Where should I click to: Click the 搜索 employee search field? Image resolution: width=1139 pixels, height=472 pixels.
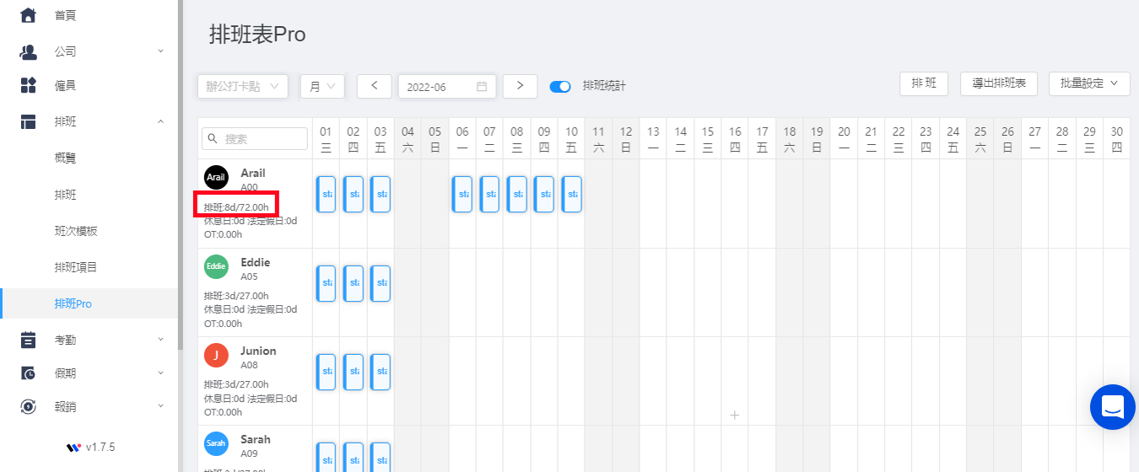255,138
